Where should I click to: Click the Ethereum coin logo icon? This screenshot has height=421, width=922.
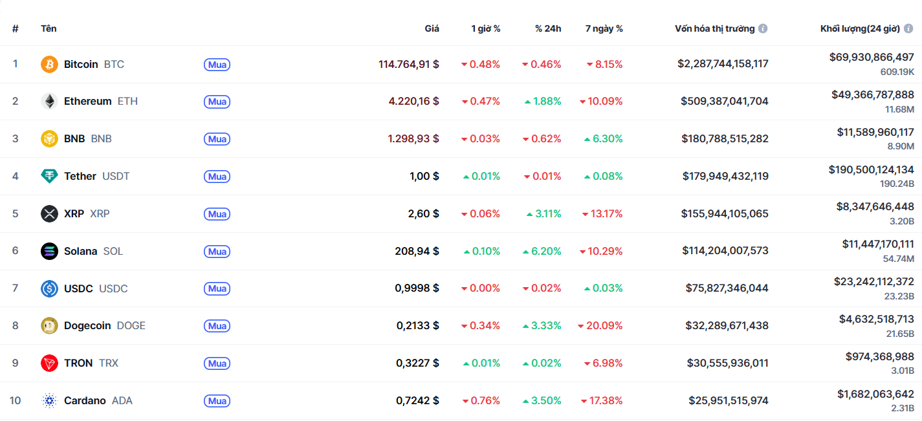[x=49, y=102]
